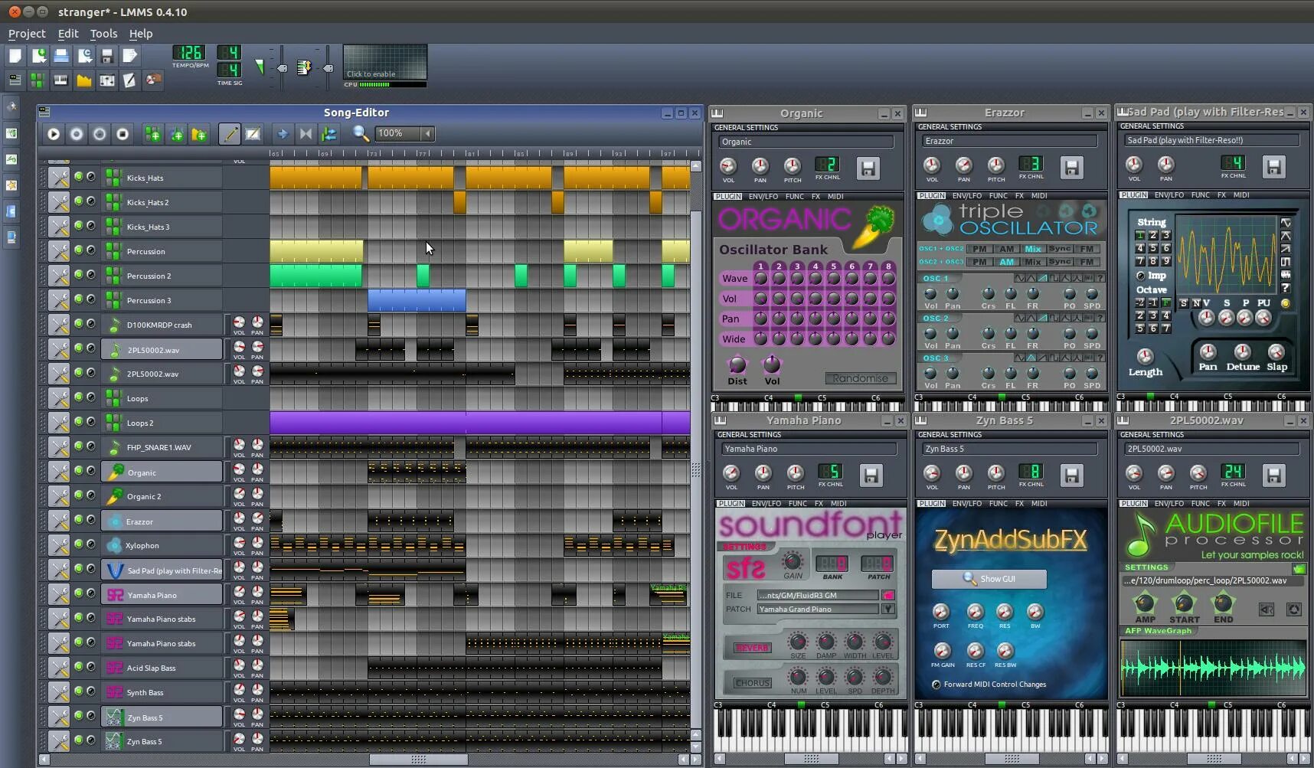
Task: Open the Controller Rack icon
Action: [153, 80]
